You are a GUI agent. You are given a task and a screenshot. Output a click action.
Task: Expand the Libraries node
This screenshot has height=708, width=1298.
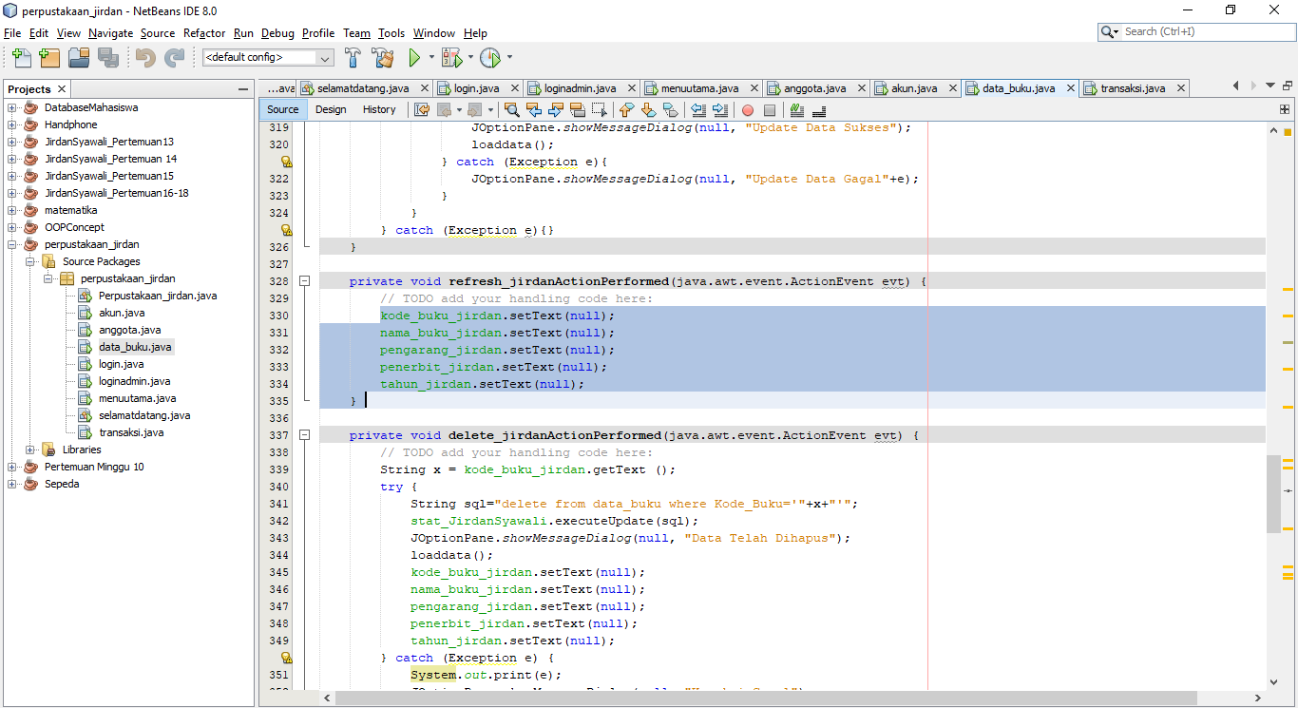click(29, 449)
